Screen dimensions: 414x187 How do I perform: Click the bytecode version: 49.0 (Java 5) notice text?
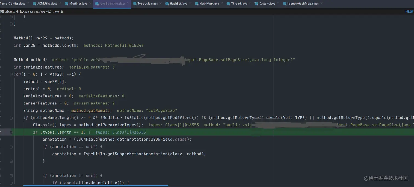tap(42, 12)
